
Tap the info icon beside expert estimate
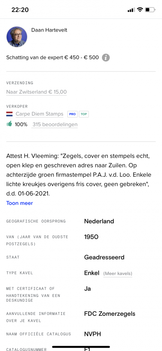pyautogui.click(x=106, y=58)
